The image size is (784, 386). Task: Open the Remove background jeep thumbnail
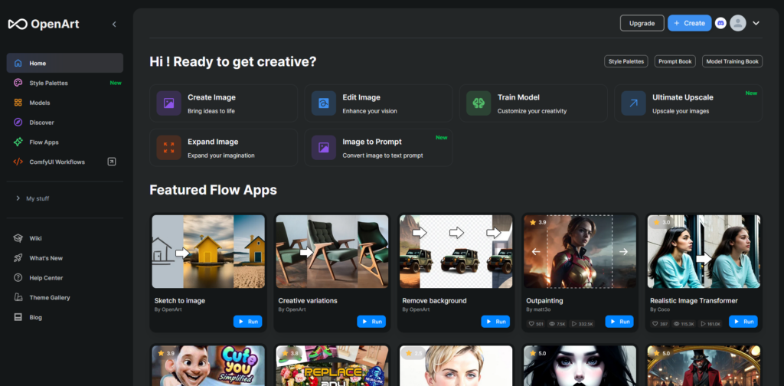click(456, 251)
